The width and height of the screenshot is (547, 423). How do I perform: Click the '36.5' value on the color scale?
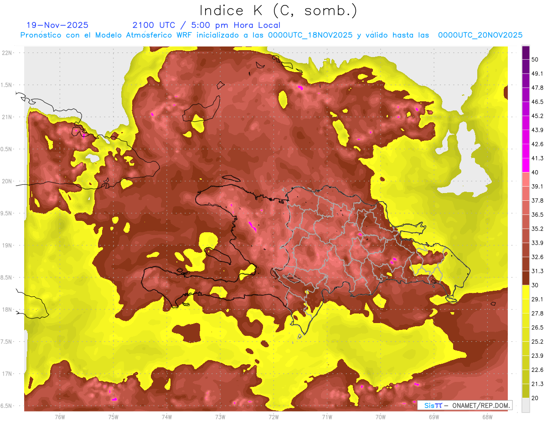point(537,215)
